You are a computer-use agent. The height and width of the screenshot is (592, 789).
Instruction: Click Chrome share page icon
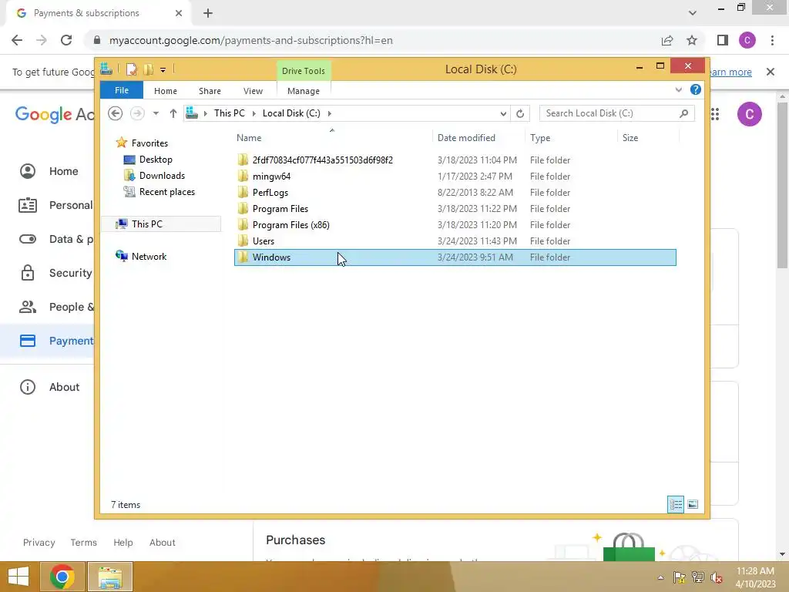pos(667,40)
